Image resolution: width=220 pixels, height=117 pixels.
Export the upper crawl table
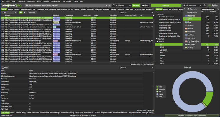click(32, 12)
